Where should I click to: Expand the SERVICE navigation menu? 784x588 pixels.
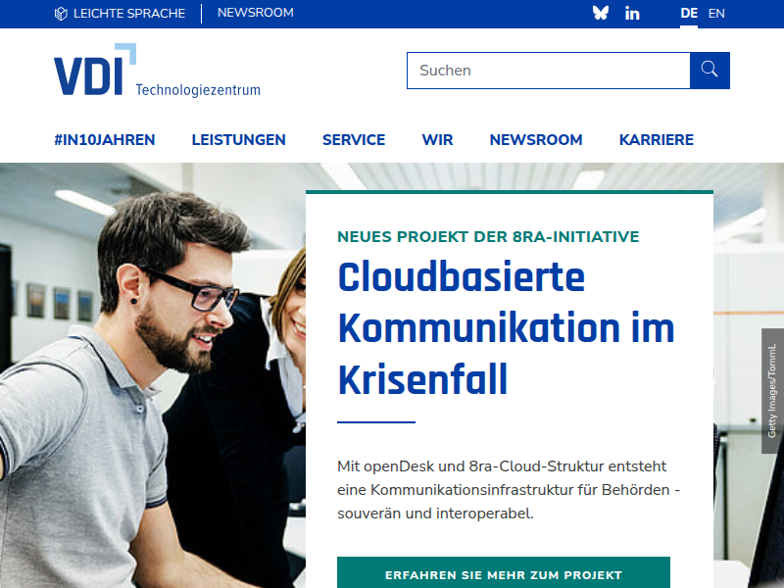point(354,140)
